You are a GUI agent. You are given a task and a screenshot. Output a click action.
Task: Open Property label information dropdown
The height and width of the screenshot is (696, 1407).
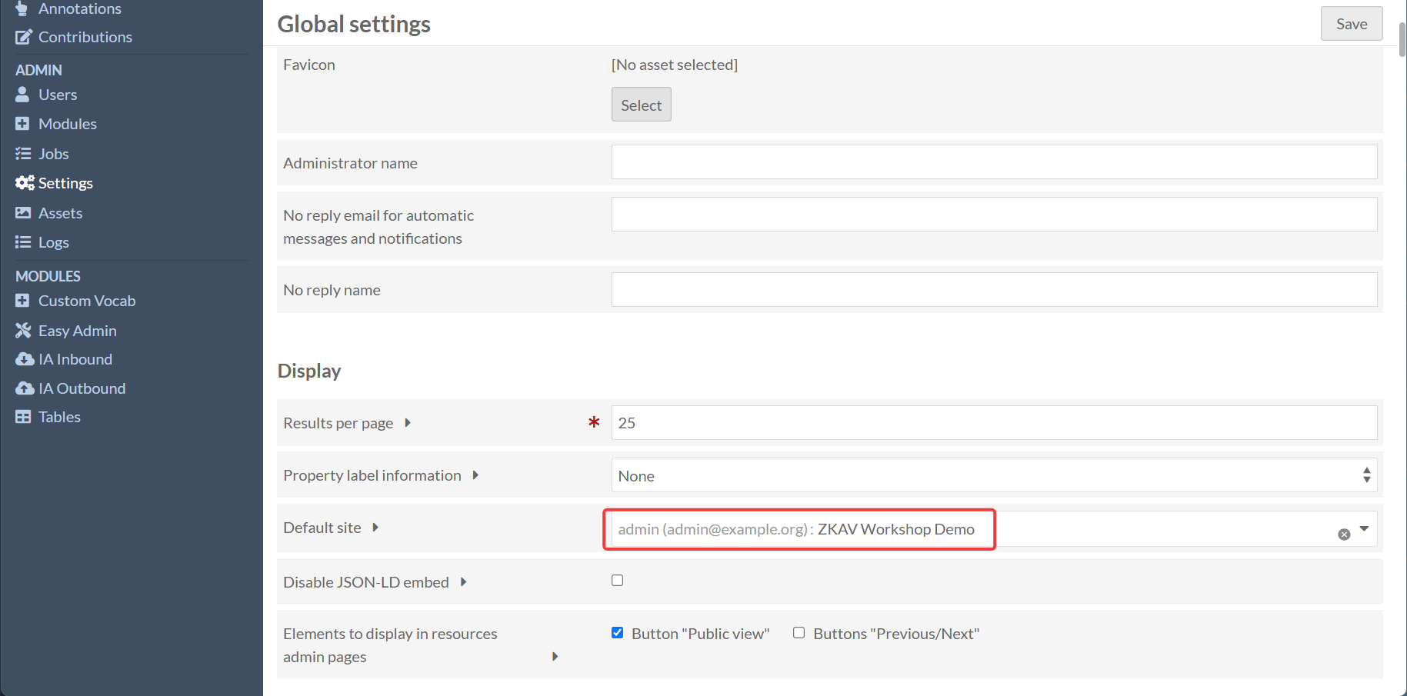994,475
